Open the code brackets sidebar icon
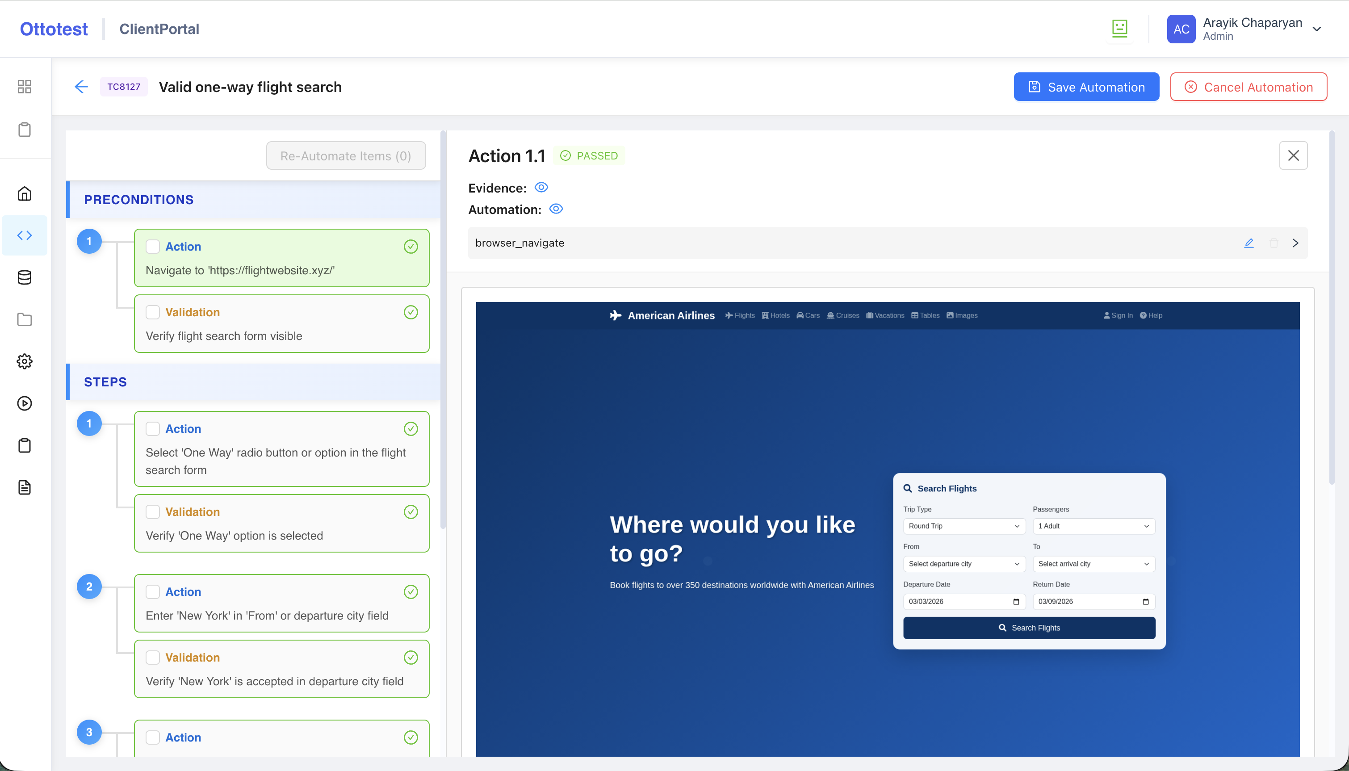 (25, 236)
